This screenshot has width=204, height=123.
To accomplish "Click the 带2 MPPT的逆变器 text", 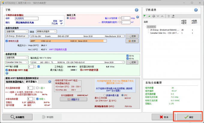I will coord(89,70).
